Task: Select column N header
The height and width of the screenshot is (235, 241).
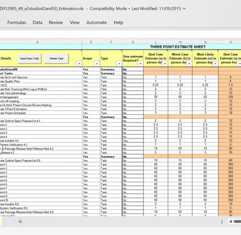Action: tap(205, 42)
